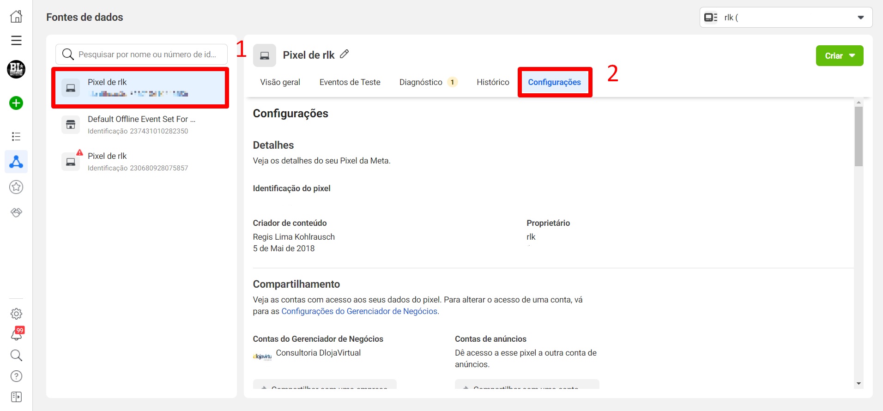Click the Identificação 230680928075857 text
The image size is (883, 411).
click(138, 168)
